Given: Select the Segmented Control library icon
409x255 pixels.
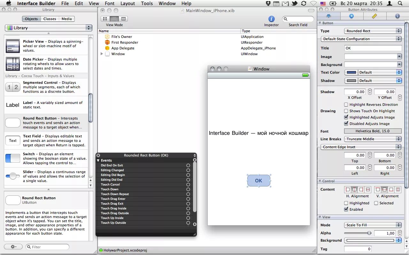Looking at the screenshot, I should (13, 87).
